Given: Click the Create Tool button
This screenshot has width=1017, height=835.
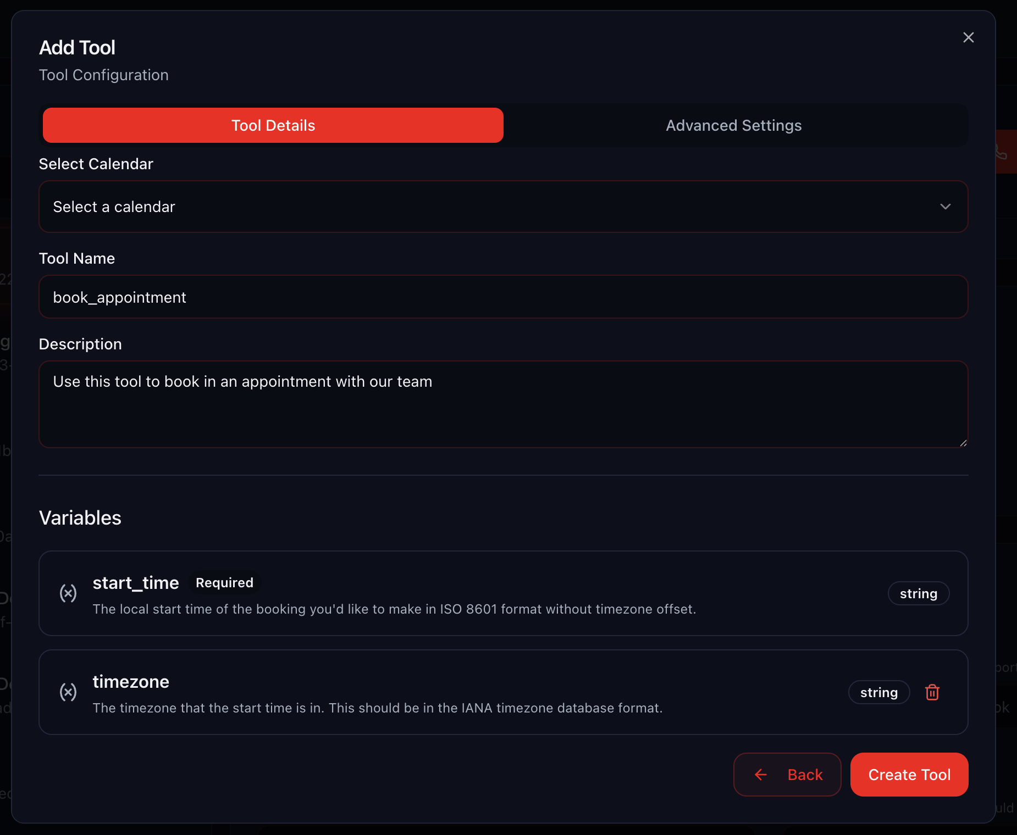Looking at the screenshot, I should click(x=909, y=775).
